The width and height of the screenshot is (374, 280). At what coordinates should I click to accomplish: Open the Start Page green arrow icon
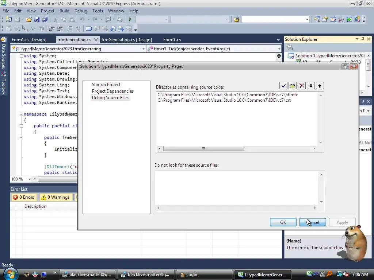click(349, 19)
